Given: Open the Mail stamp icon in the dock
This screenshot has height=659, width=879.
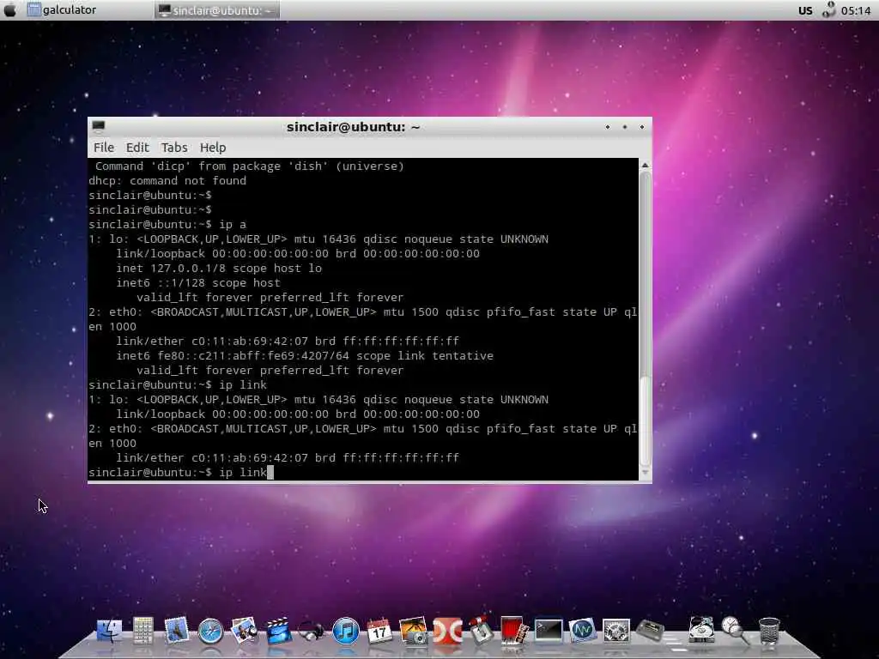Looking at the screenshot, I should [176, 631].
